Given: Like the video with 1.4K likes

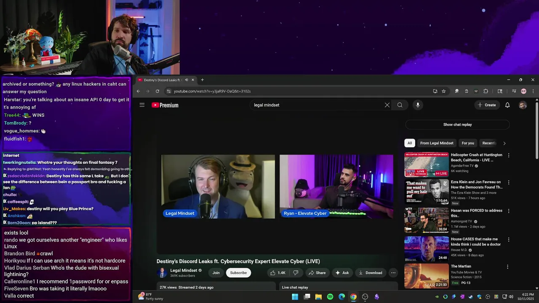Looking at the screenshot, I should [278, 273].
